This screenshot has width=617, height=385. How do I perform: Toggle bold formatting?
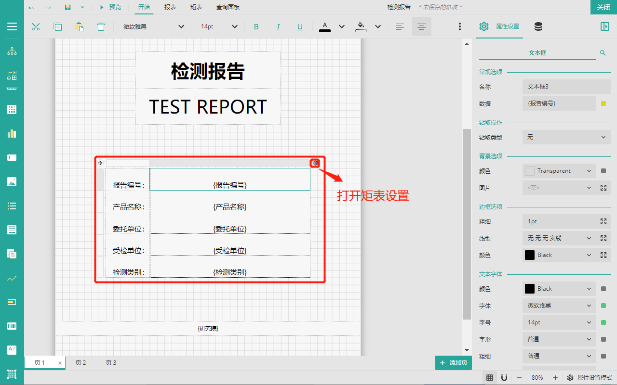pyautogui.click(x=256, y=26)
